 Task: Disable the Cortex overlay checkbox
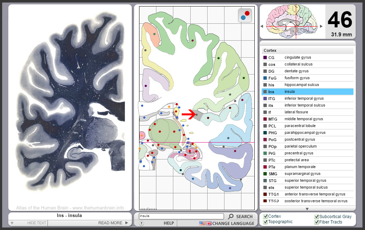(x=265, y=216)
